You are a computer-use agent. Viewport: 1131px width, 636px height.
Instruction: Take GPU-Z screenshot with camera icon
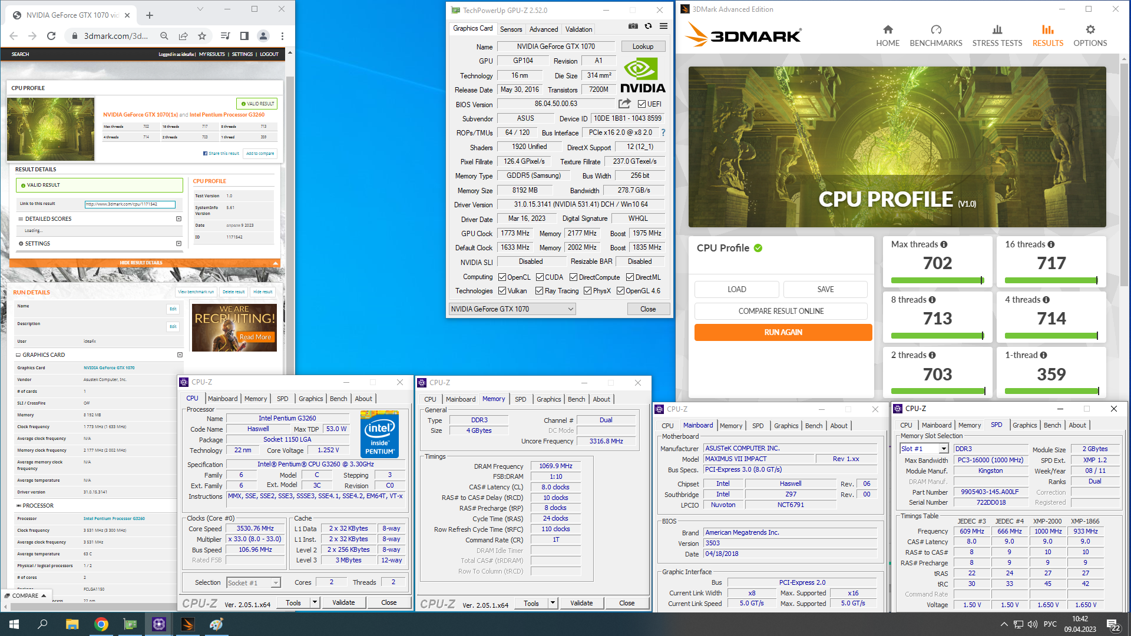[633, 26]
